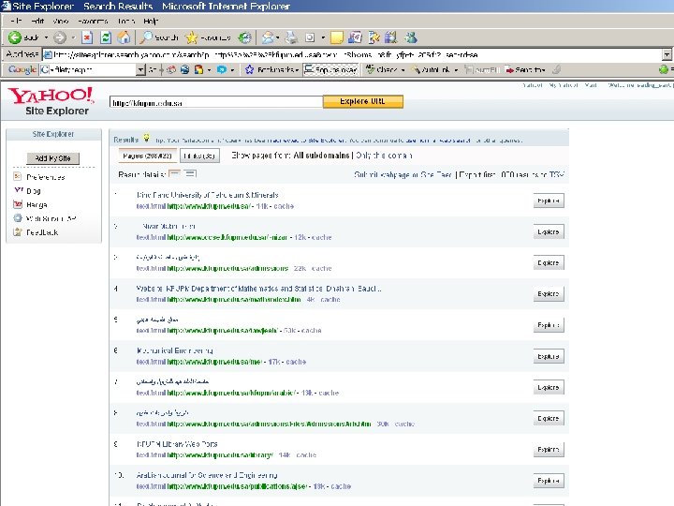This screenshot has height=506, width=674.
Task: Switch to the Inlinks tab
Action: click(199, 156)
